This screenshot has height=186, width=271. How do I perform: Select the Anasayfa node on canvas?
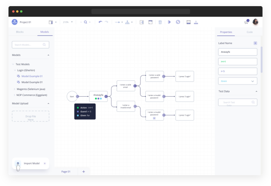pyautogui.click(x=98, y=96)
